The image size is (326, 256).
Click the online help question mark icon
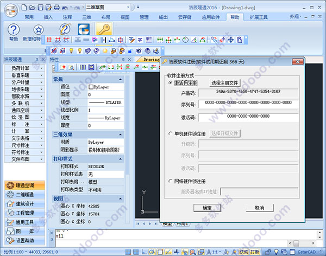[65, 29]
